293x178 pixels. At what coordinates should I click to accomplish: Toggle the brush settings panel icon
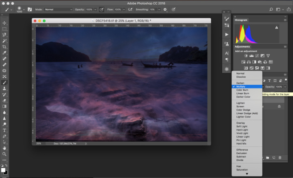pos(30,9)
